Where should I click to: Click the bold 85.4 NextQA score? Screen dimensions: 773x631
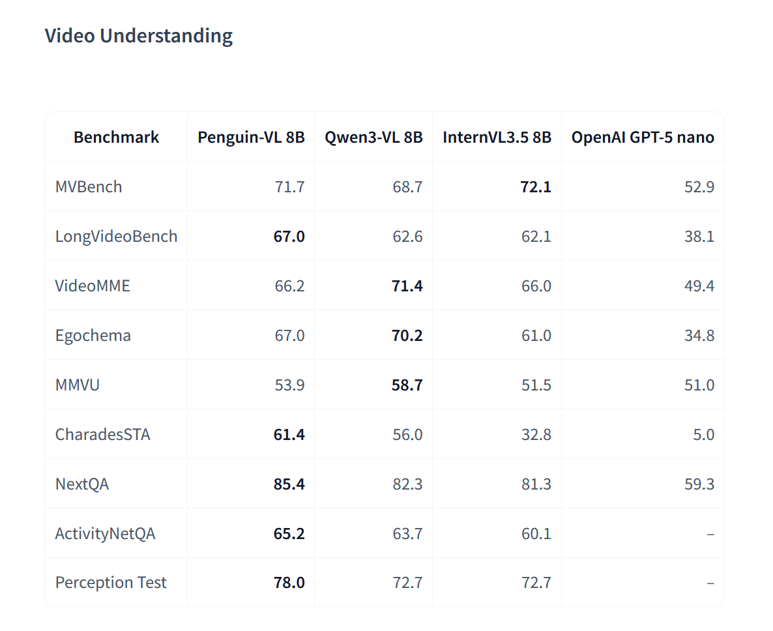[x=289, y=484]
